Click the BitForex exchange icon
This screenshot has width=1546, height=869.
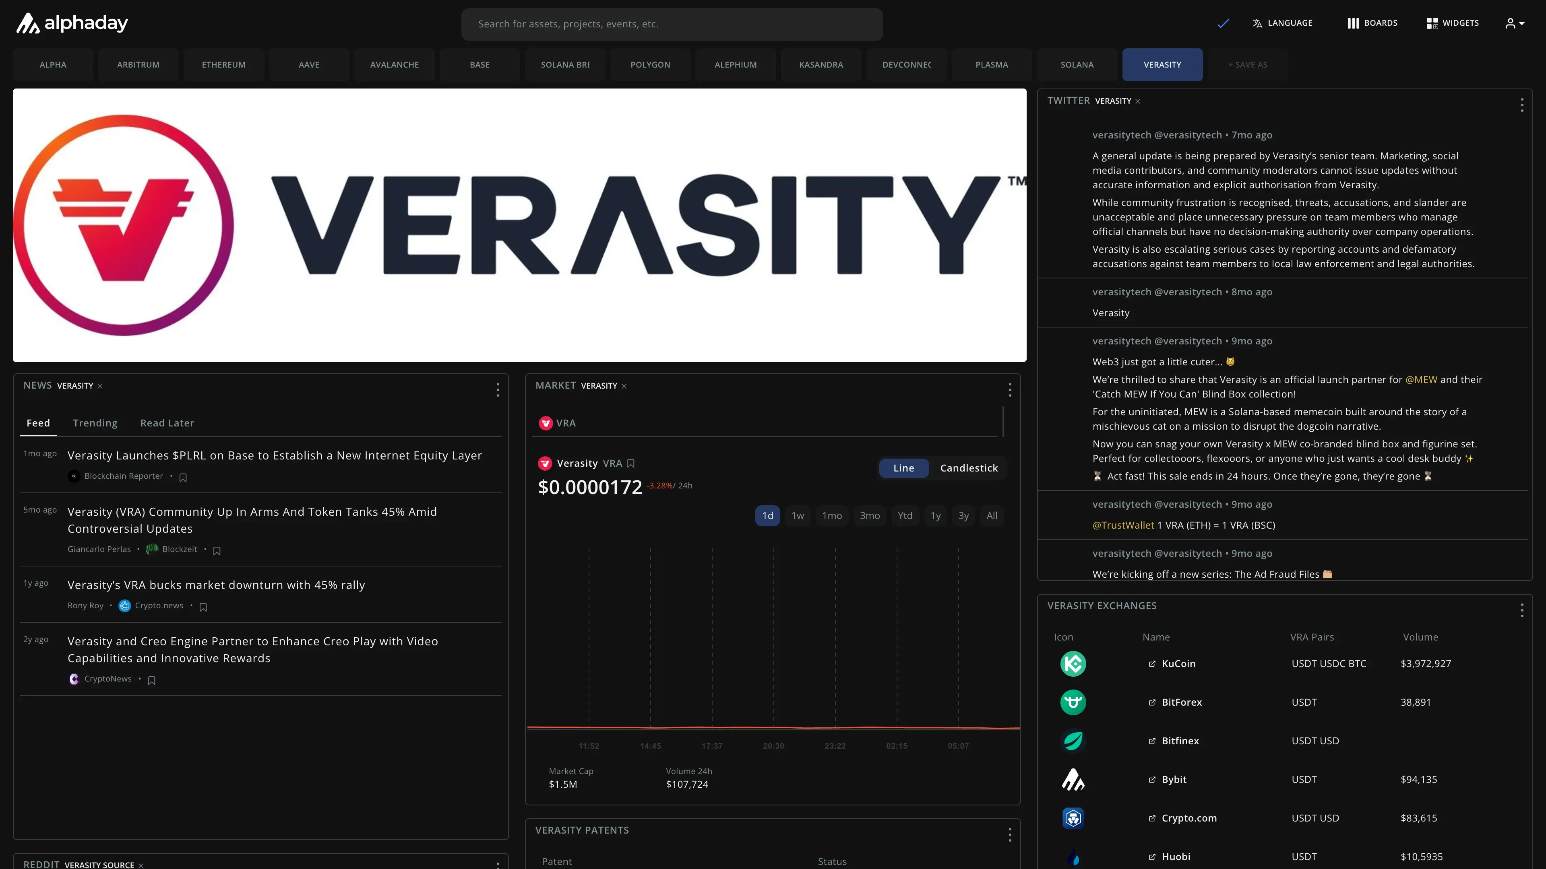[x=1073, y=702]
